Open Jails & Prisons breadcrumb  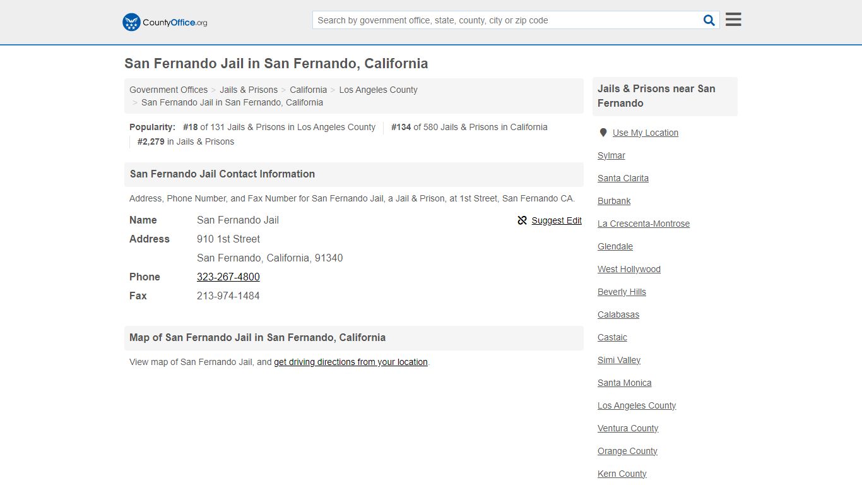tap(249, 90)
